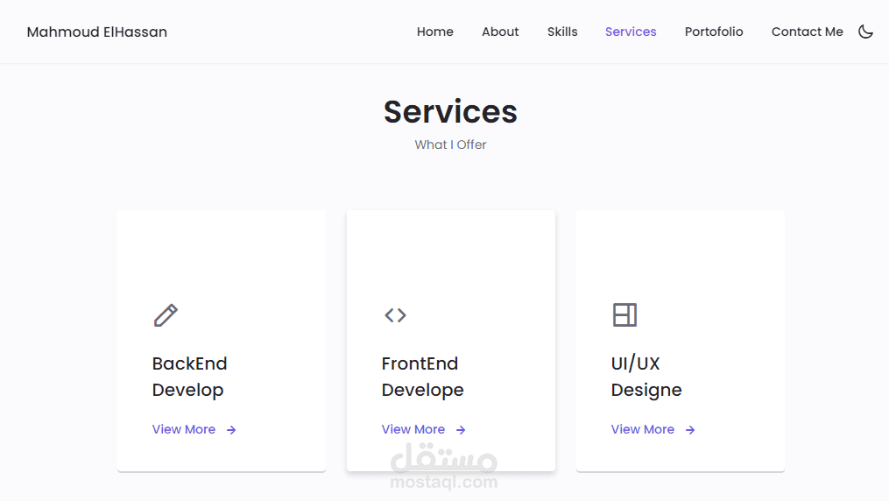Click the code brackets icon on FrontEnd card

tap(395, 315)
